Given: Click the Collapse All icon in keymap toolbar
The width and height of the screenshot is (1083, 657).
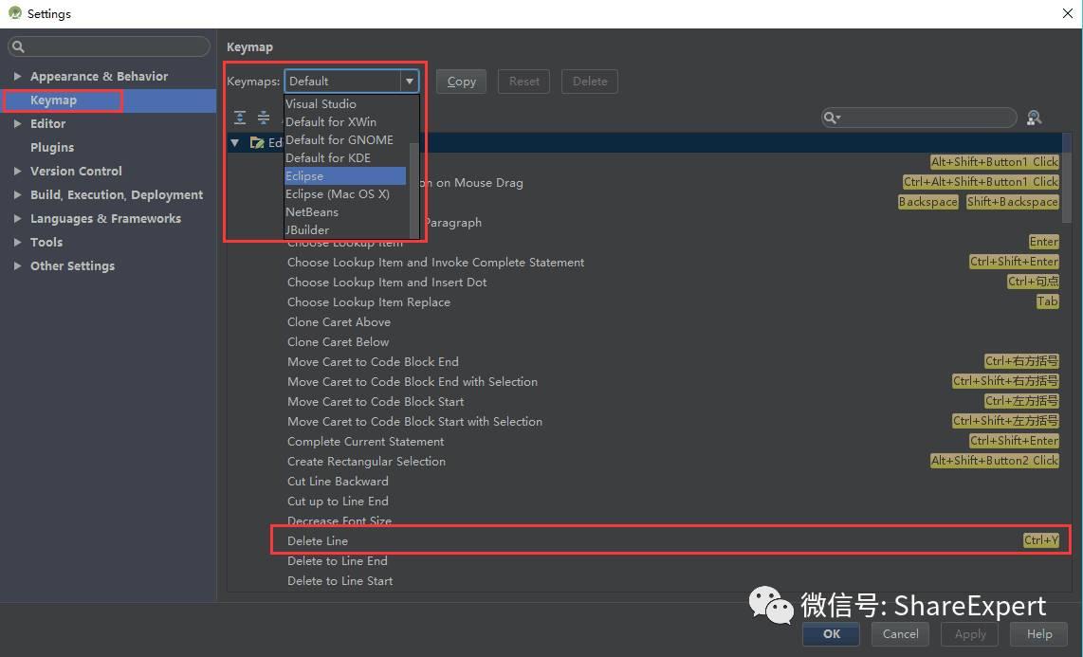Looking at the screenshot, I should coord(263,118).
